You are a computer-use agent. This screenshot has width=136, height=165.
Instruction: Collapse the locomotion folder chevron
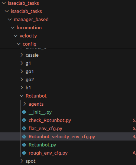pos(13,28)
